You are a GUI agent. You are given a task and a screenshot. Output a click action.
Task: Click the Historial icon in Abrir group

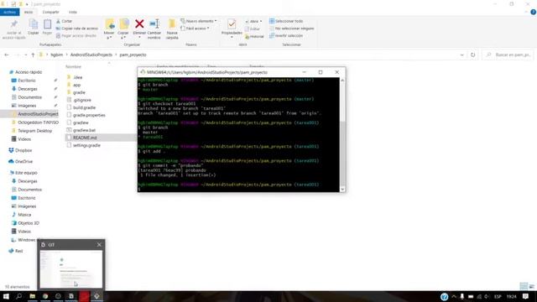(x=254, y=36)
